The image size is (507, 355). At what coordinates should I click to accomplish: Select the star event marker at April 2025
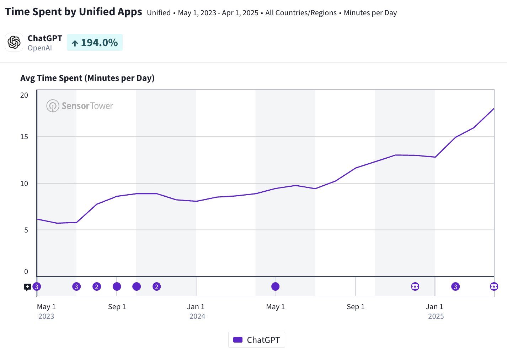(494, 286)
